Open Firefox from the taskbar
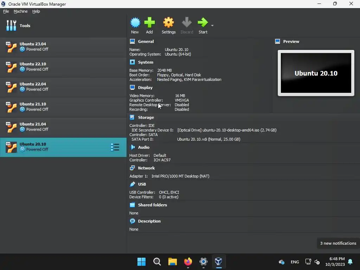Screen dimensions: 360x270 [x=188, y=262]
